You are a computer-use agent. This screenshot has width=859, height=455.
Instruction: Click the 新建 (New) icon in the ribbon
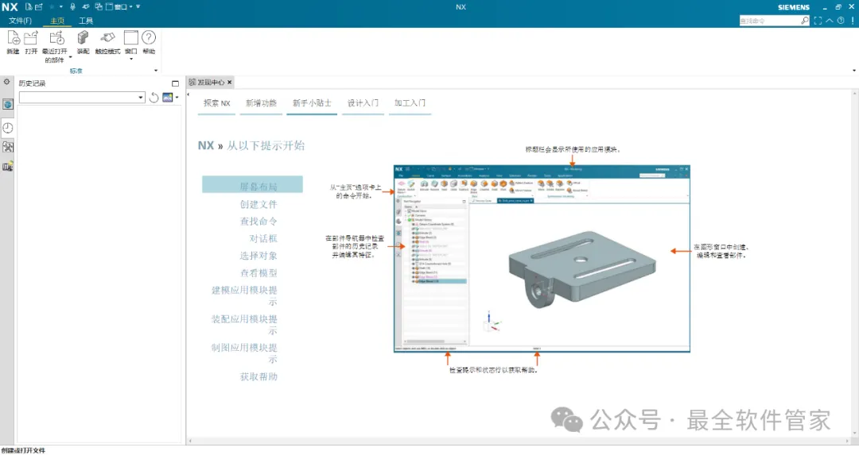coord(14,38)
